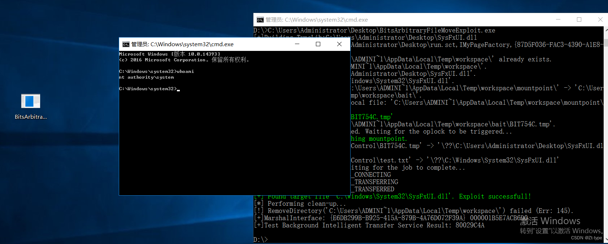The image size is (608, 244).
Task: Click the 'Performing clean-up...' line
Action: point(300,204)
